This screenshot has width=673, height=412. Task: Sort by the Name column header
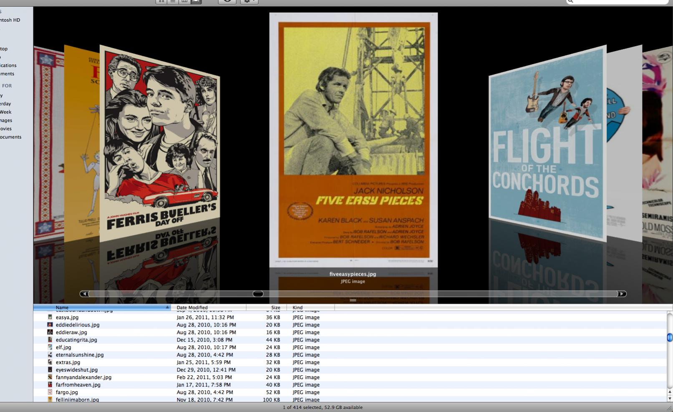point(102,307)
